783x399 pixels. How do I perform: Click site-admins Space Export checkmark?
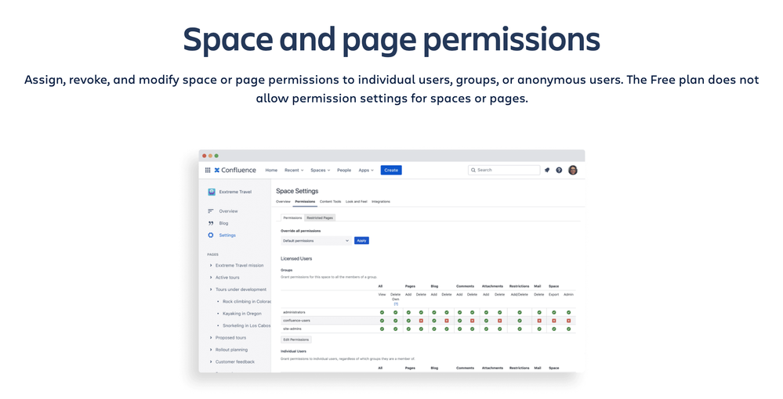pos(554,329)
